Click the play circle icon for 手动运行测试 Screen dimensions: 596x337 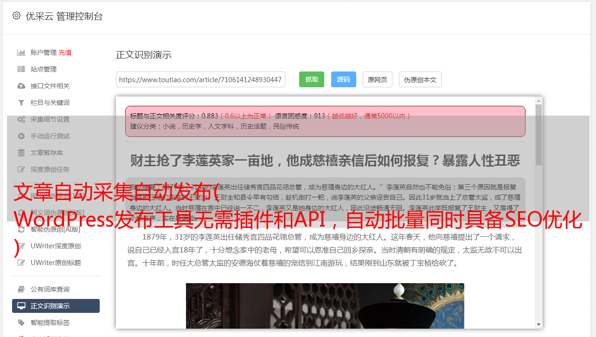pos(21,136)
